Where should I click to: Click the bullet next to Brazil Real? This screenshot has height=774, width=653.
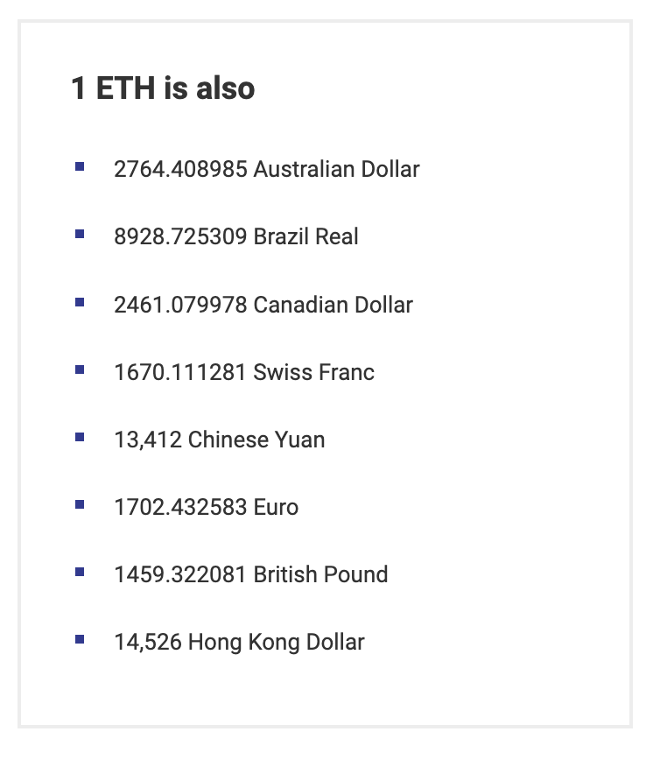point(80,234)
